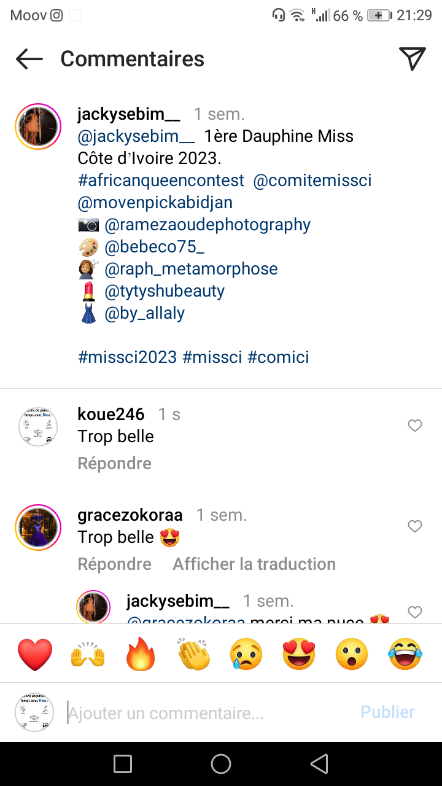Insert red heart emoji reaction
Viewport: 442px width, 786px height.
point(35,654)
